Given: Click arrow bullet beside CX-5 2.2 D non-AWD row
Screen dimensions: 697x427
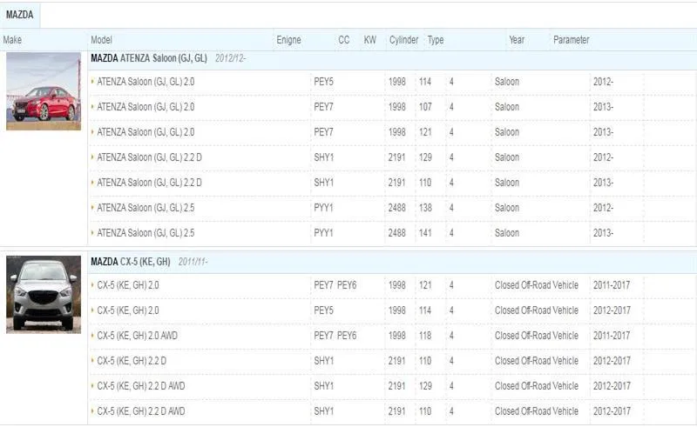Looking at the screenshot, I should (92, 360).
